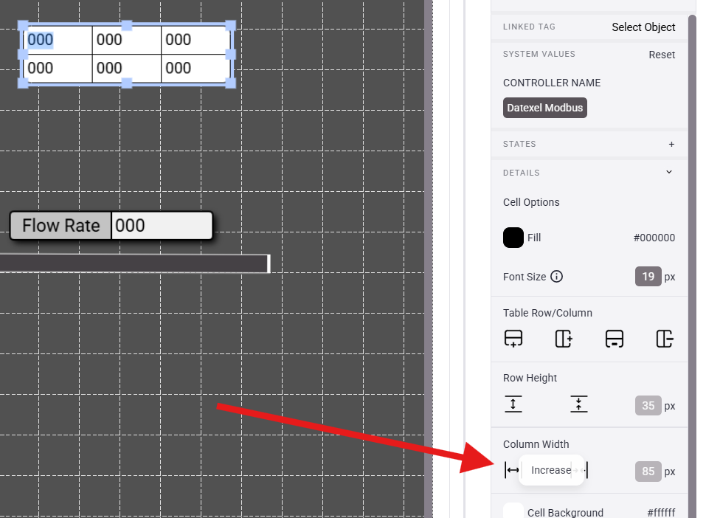The image size is (706, 518).
Task: Click the Add Column icon
Action: click(564, 339)
